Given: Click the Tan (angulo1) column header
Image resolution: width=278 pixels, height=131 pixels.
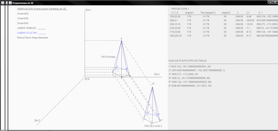Looking at the screenshot, I should tap(208, 13).
